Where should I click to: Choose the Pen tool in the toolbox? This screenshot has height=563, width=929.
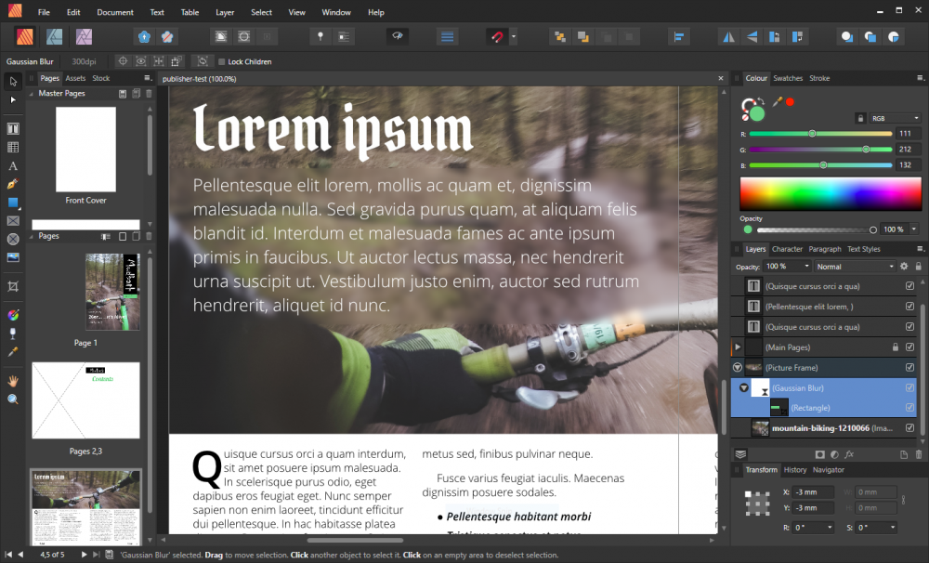pyautogui.click(x=13, y=184)
